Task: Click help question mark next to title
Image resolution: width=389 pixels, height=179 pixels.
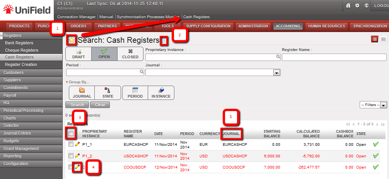Action: coord(164,41)
